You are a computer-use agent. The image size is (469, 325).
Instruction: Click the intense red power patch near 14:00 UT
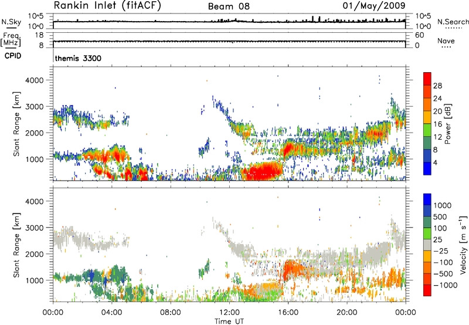264,171
